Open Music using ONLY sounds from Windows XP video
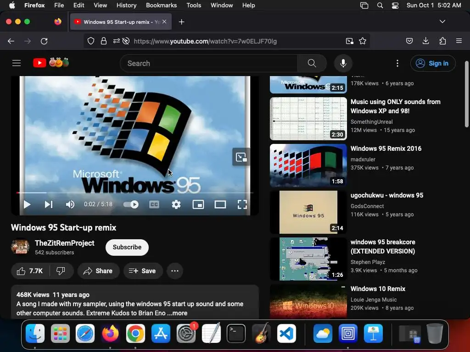The image size is (470, 352). pyautogui.click(x=395, y=106)
